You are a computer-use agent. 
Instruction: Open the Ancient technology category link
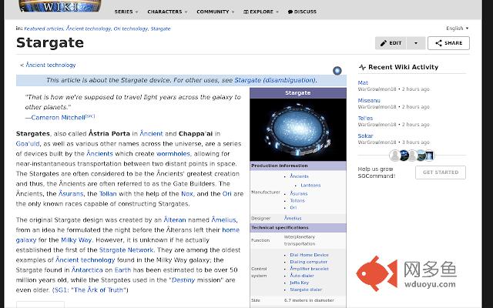89,28
